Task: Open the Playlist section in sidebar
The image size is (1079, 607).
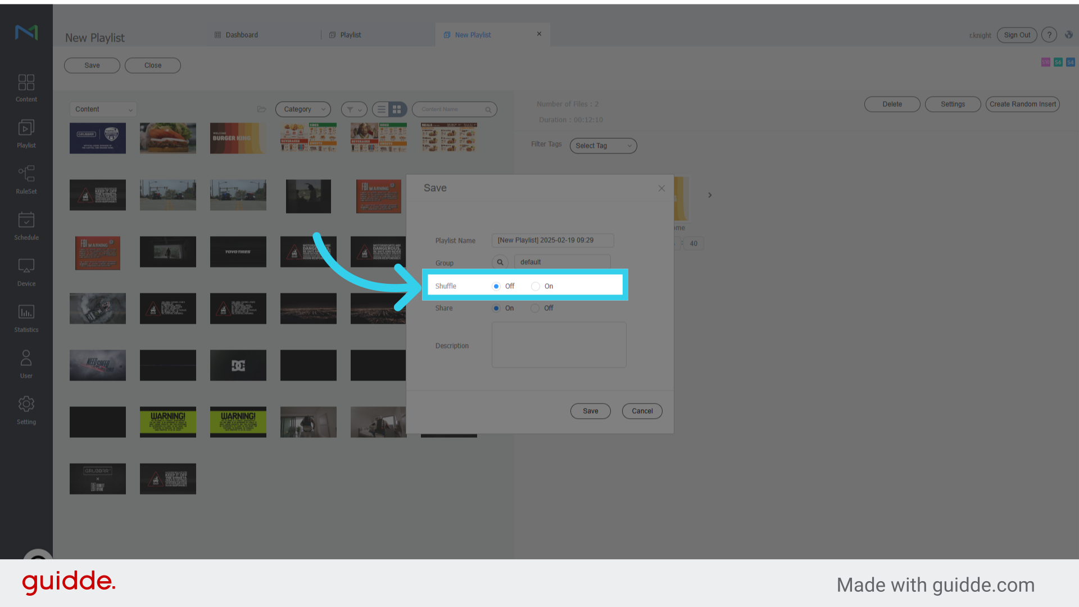Action: point(26,134)
